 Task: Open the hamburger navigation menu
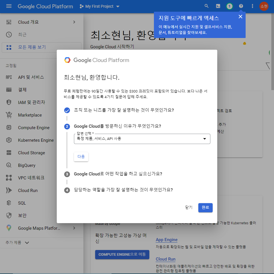click(9, 6)
